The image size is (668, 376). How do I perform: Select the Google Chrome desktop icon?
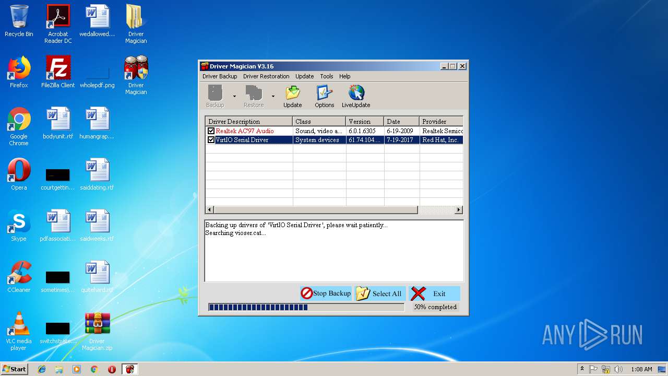pyautogui.click(x=19, y=126)
